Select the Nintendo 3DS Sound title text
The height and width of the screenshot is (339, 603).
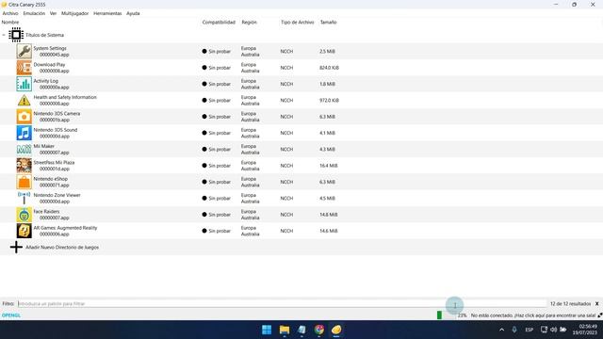pos(56,130)
